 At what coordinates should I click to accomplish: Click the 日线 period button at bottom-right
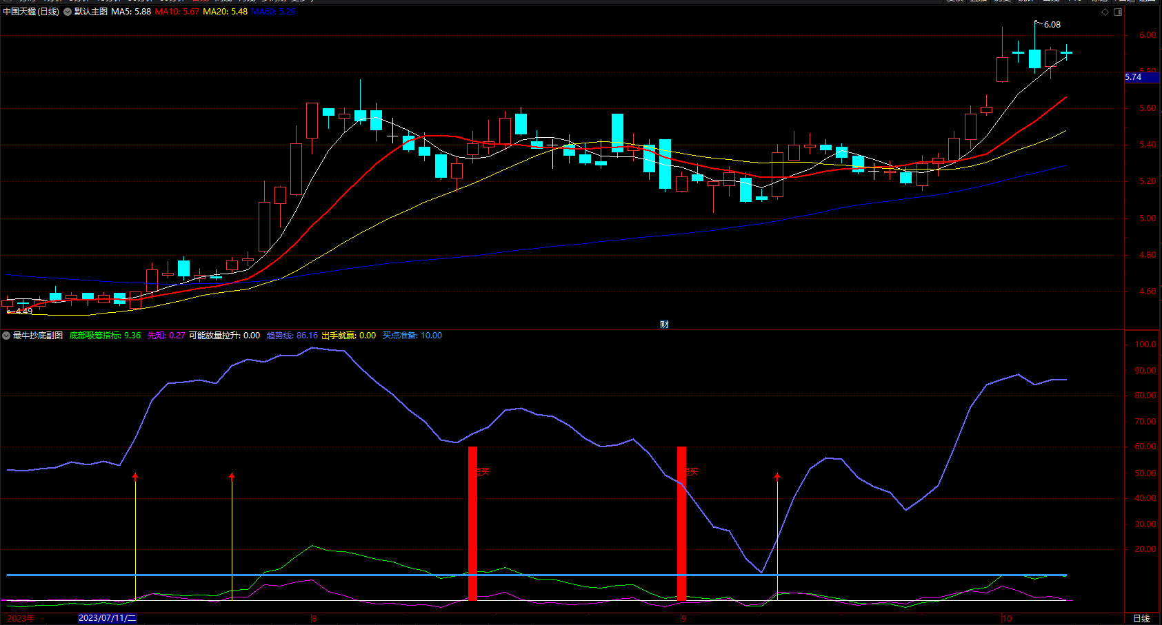[x=1142, y=618]
